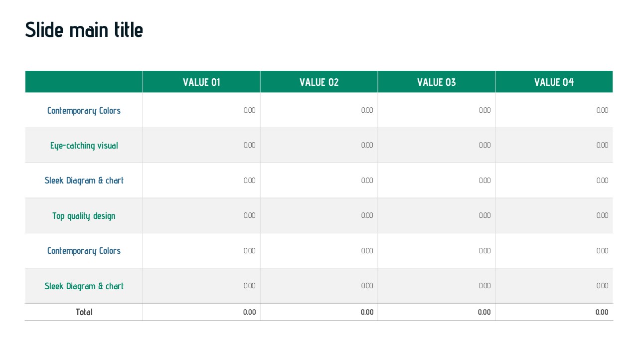The image size is (638, 359).
Task: Click Eye-catching visual's VALUE 04 cell
Action: click(602, 145)
